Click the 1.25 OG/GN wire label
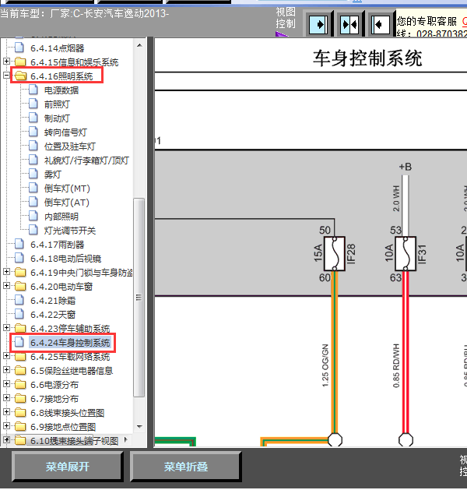 point(325,365)
